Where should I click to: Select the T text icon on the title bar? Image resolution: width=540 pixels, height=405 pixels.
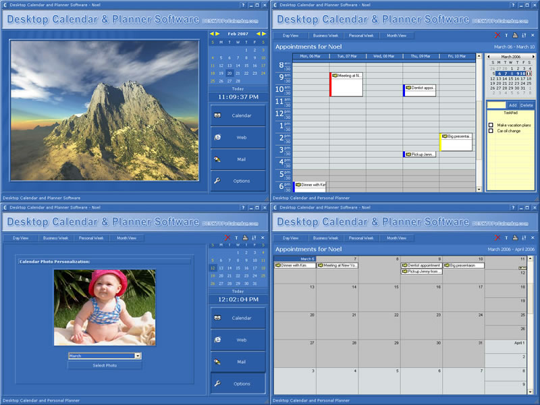pyautogui.click(x=506, y=35)
